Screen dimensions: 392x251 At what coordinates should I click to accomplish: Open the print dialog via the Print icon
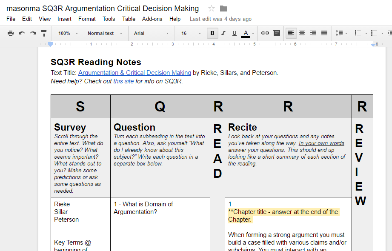[11, 33]
